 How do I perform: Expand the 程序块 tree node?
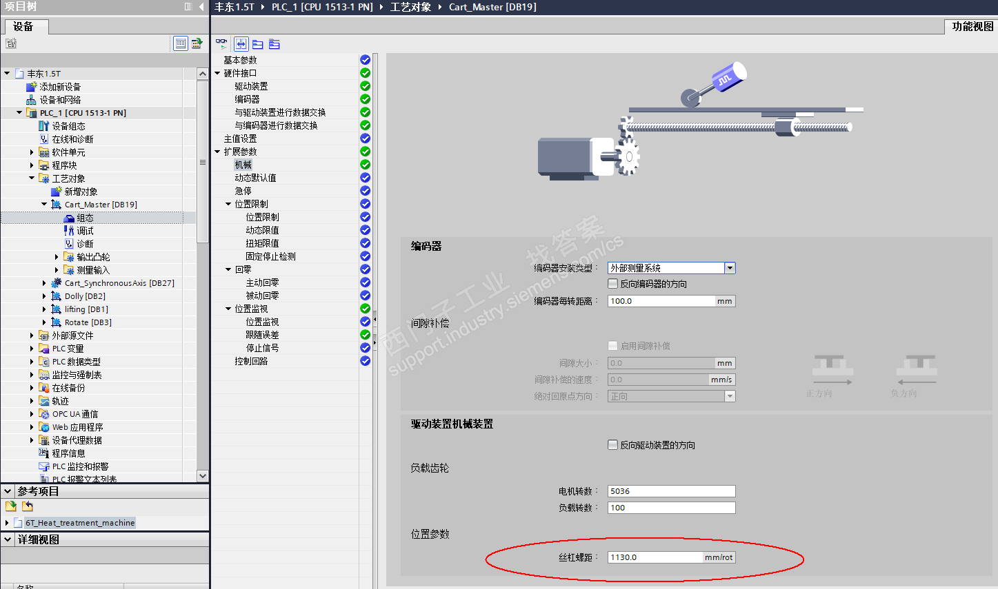click(x=32, y=165)
